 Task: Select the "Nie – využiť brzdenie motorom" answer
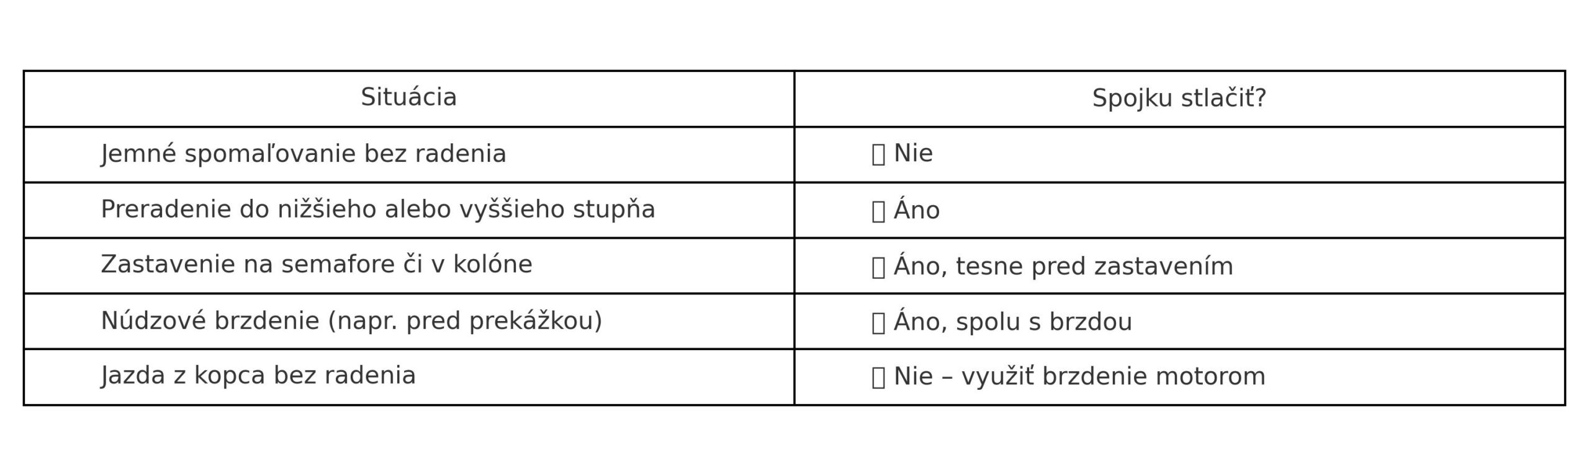coord(1079,377)
